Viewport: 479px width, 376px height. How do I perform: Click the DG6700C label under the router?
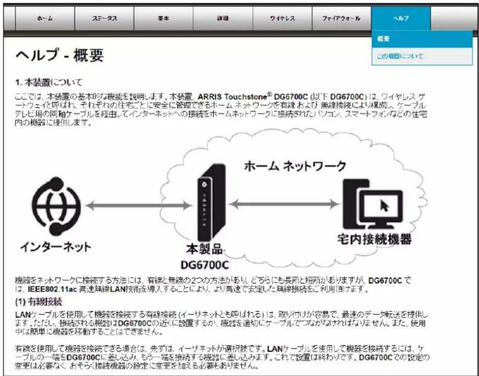click(205, 265)
